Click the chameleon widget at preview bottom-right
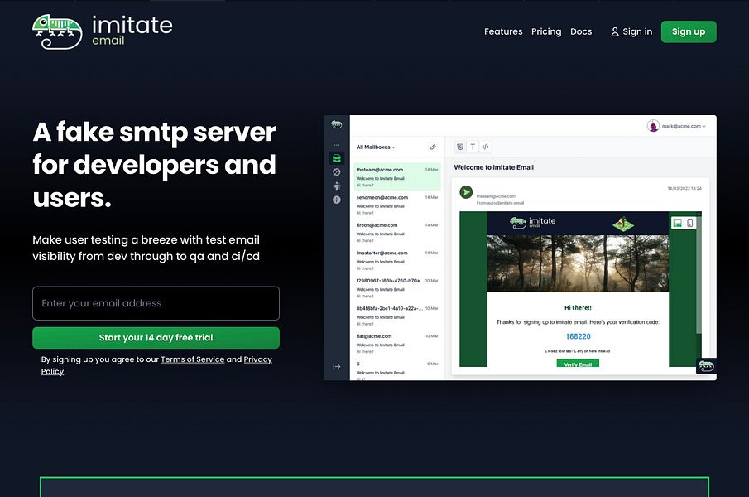Screen dimensions: 749x497 [706, 366]
